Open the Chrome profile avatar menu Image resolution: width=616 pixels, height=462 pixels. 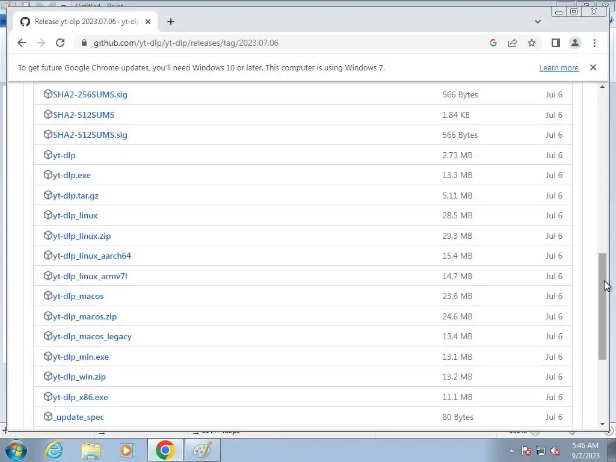click(x=574, y=43)
